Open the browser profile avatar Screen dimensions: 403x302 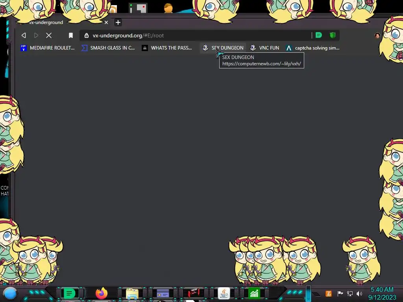coord(377,35)
